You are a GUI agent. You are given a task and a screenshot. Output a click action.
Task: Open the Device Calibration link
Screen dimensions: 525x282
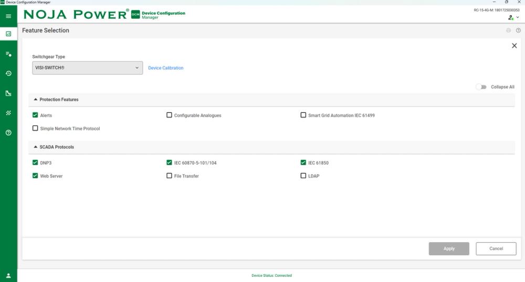(x=166, y=68)
